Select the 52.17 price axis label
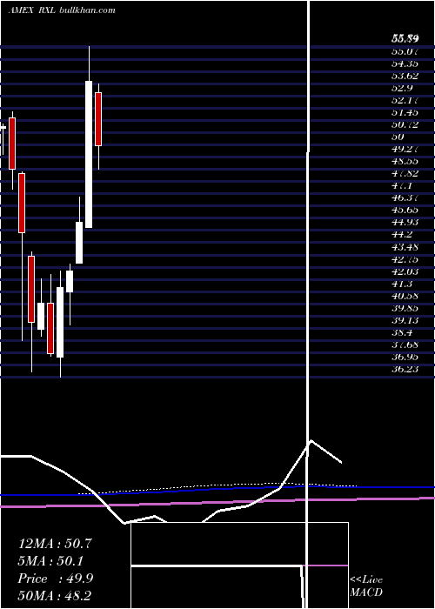Screen dimensions: 435x609 point(405,100)
